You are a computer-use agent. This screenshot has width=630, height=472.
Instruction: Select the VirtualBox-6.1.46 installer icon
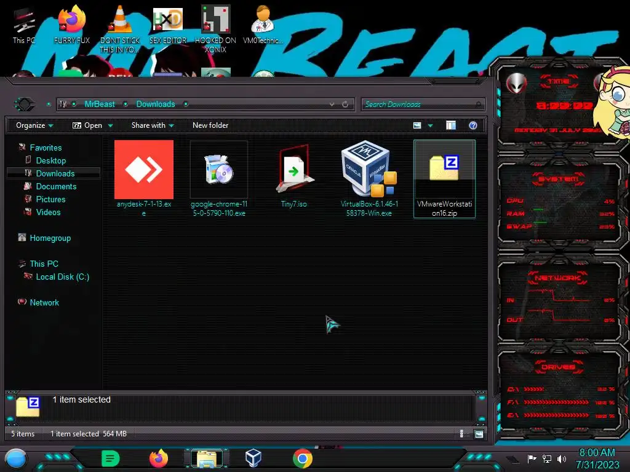(x=369, y=168)
